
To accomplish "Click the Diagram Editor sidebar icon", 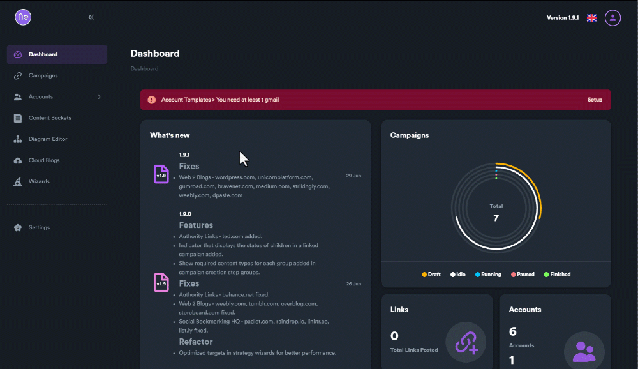I will (x=18, y=139).
